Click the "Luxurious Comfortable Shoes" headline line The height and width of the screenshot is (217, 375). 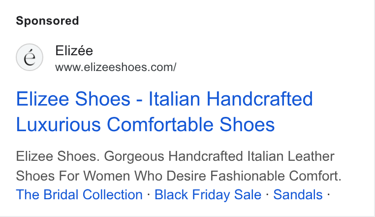[x=145, y=124]
